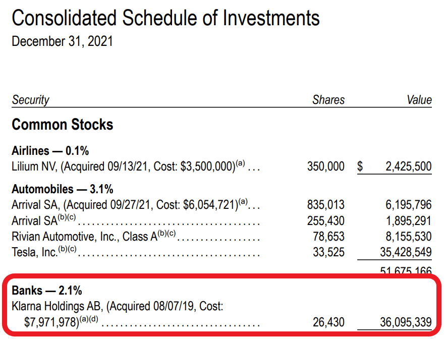Click Lilium NV's 350,000 shares figure
The image size is (445, 339).
tap(325, 166)
